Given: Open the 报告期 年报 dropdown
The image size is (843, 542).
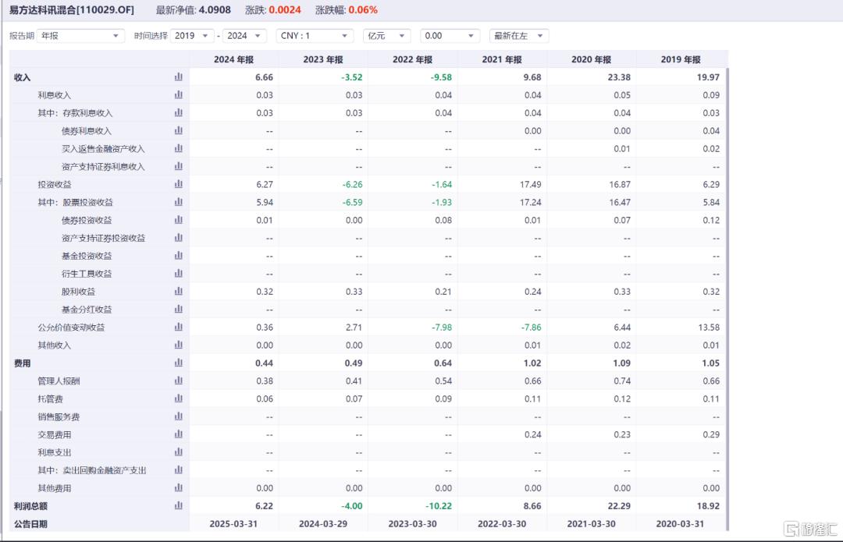Looking at the screenshot, I should click(x=80, y=35).
